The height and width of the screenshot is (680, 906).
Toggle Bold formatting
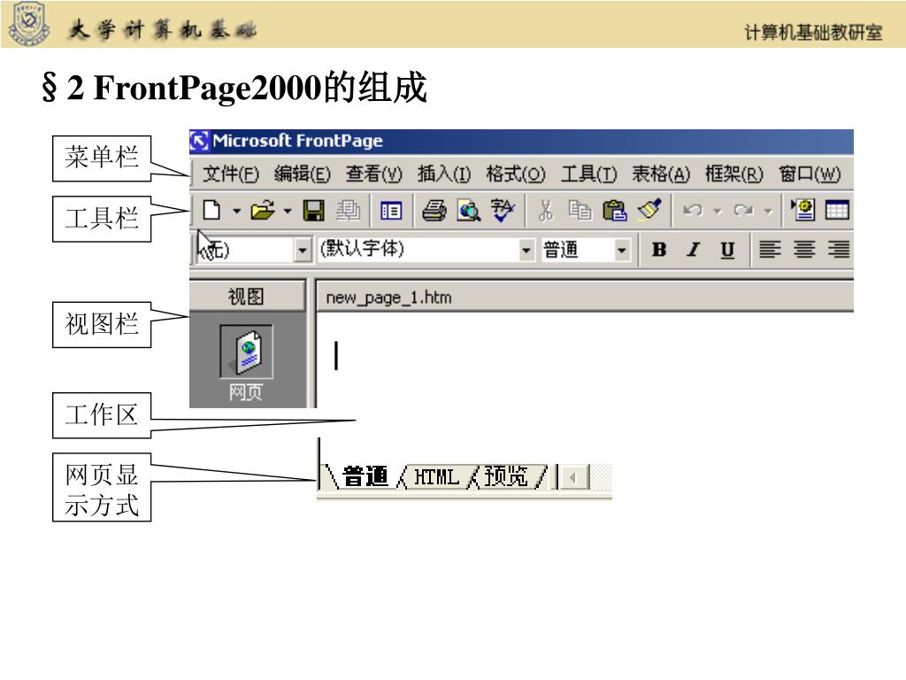(659, 250)
